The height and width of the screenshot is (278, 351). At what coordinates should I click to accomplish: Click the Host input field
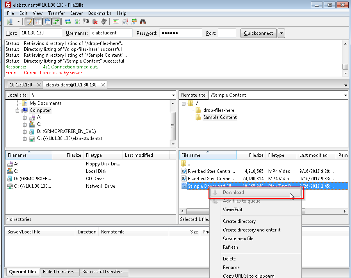41,33
